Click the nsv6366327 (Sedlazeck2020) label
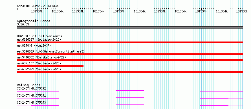Viewport: 251px width, 109px height. pos(39,40)
